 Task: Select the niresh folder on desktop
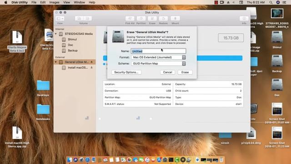225,138
